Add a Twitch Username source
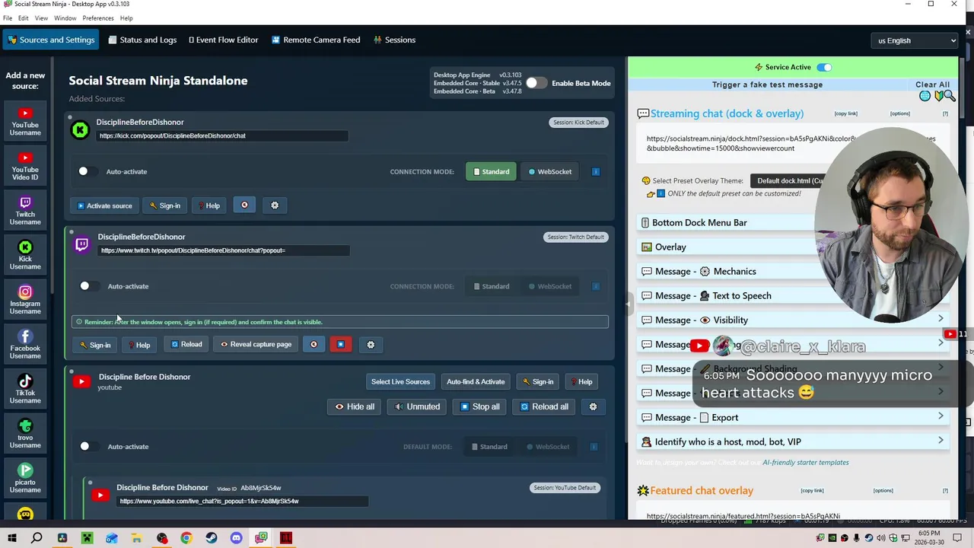 [25, 210]
